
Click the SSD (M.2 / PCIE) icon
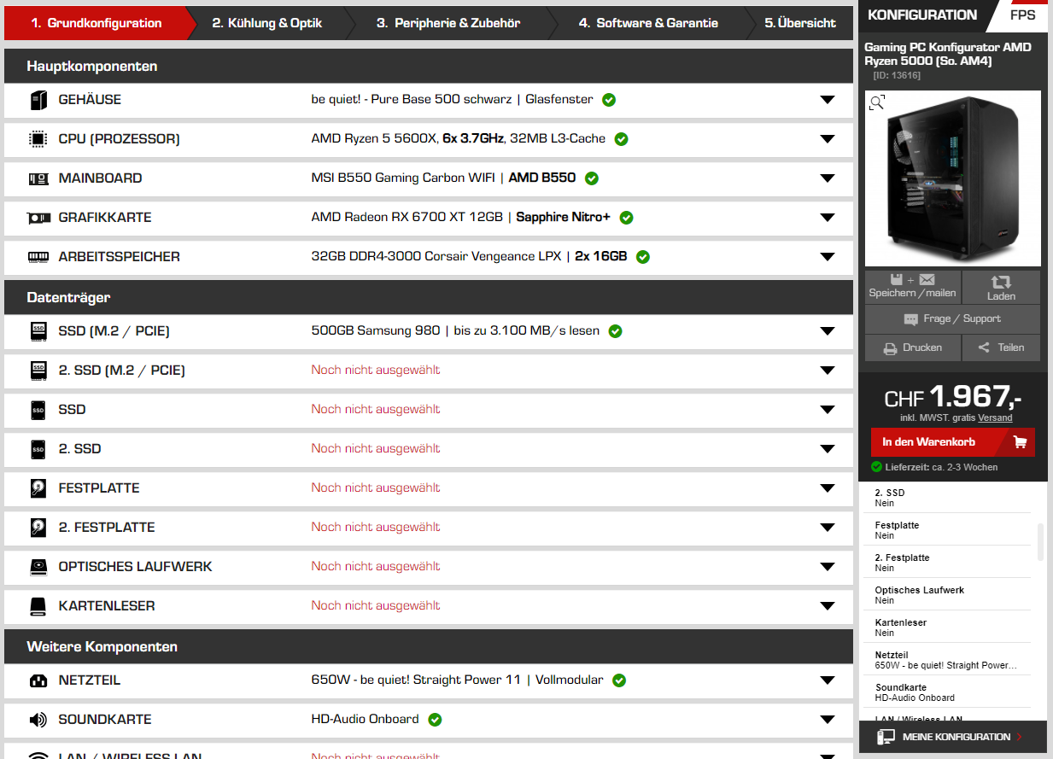tap(38, 331)
